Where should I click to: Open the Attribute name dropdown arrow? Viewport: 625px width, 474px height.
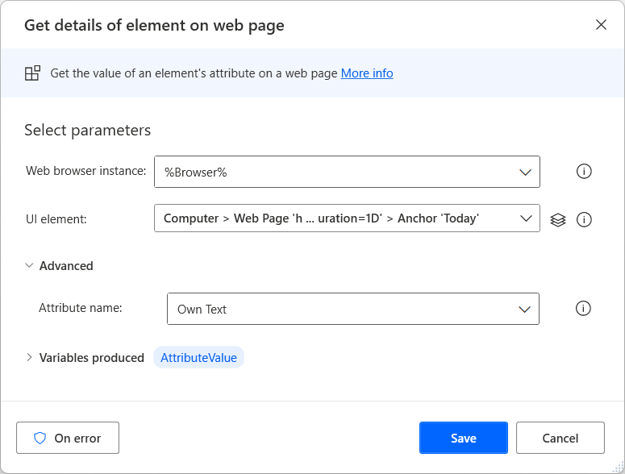pos(524,310)
